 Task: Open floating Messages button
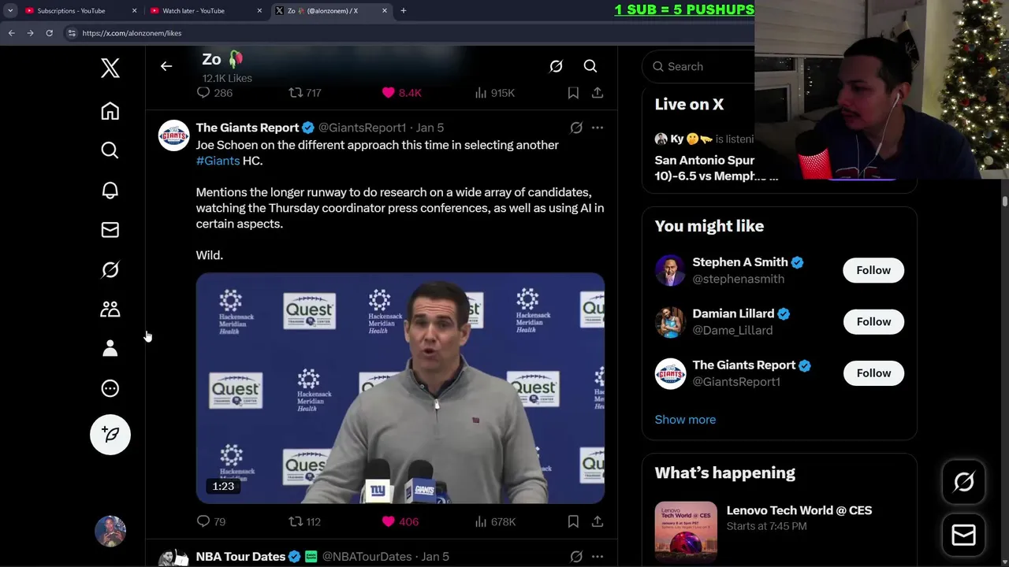click(x=964, y=535)
